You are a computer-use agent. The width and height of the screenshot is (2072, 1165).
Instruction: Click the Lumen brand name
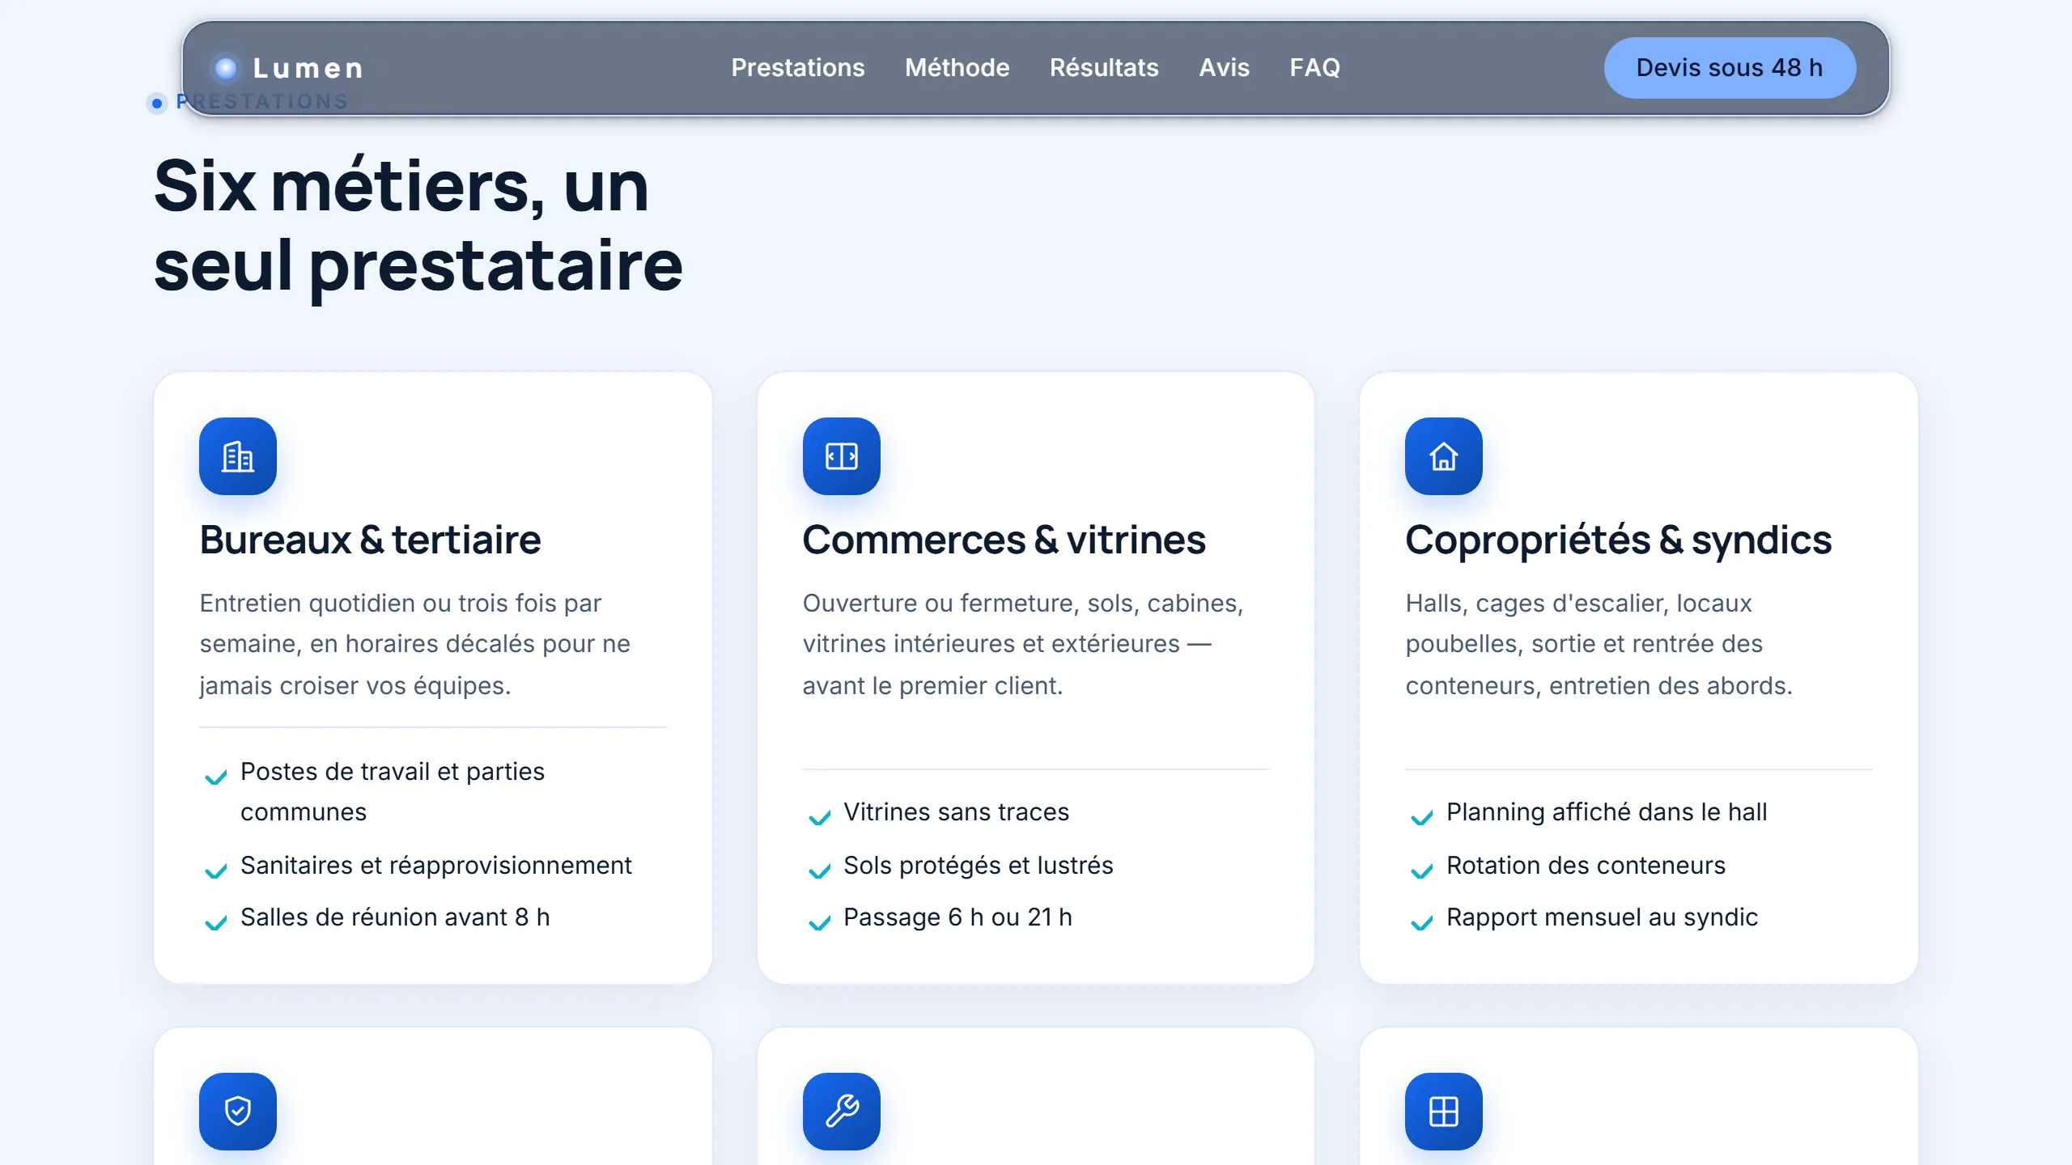pyautogui.click(x=308, y=68)
